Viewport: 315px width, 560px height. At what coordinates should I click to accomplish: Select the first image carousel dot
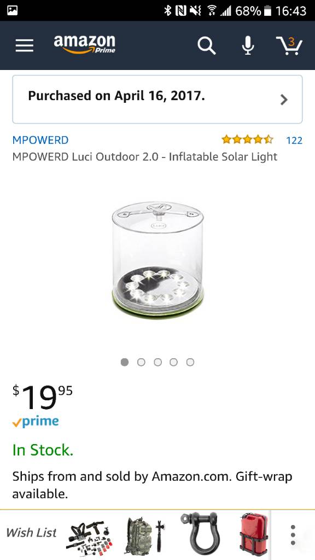pyautogui.click(x=125, y=362)
